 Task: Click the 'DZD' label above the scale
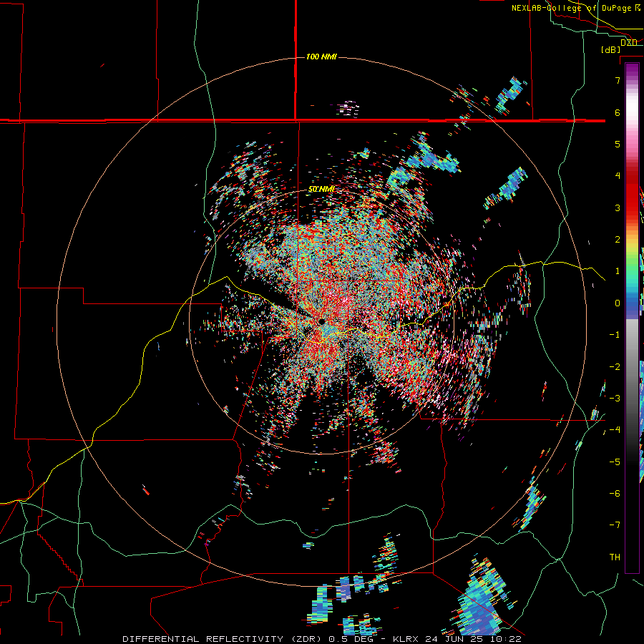point(628,42)
